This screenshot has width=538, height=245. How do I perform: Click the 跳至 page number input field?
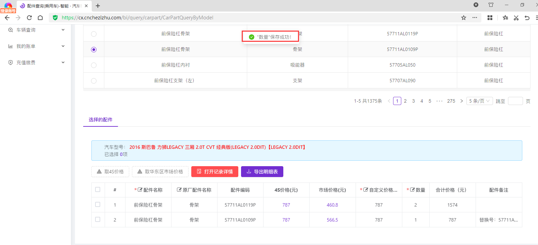(x=515, y=101)
